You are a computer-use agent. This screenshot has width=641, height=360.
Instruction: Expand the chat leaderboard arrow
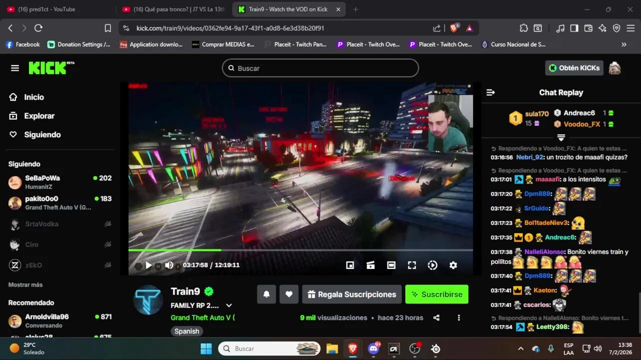pos(561,137)
